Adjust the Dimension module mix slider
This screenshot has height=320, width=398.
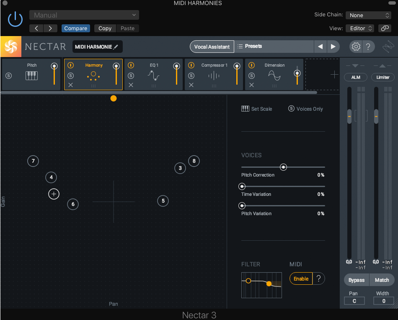coord(297,73)
